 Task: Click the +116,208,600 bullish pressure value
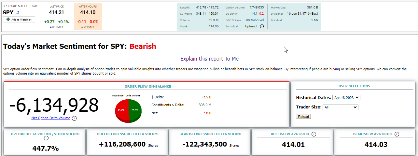click(x=122, y=145)
